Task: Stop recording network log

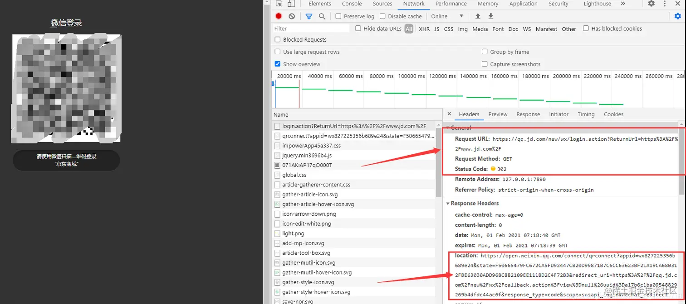Action: click(279, 16)
